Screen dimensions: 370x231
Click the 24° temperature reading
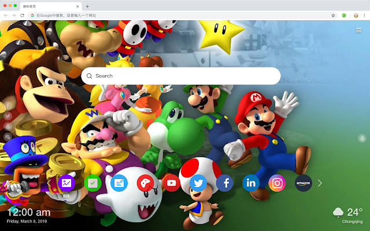[354, 213]
